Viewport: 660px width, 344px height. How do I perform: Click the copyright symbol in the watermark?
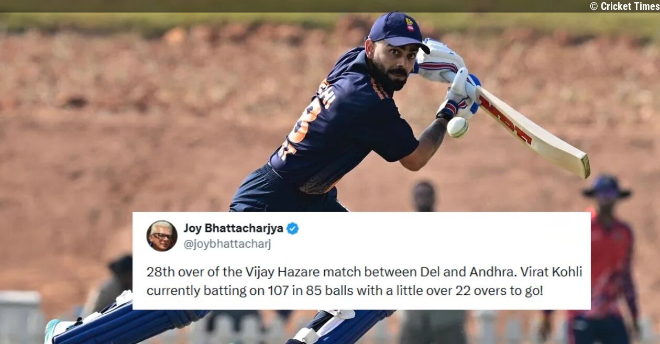pyautogui.click(x=593, y=6)
